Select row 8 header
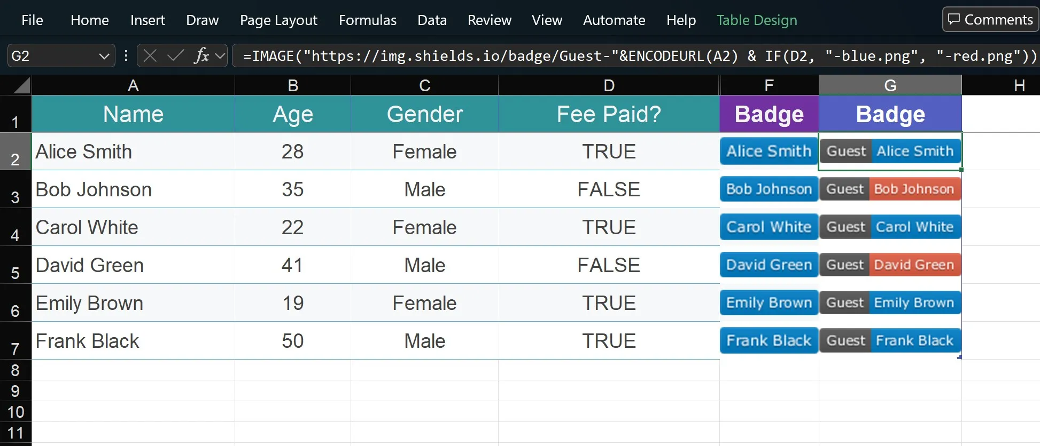The width and height of the screenshot is (1040, 446). coord(15,370)
